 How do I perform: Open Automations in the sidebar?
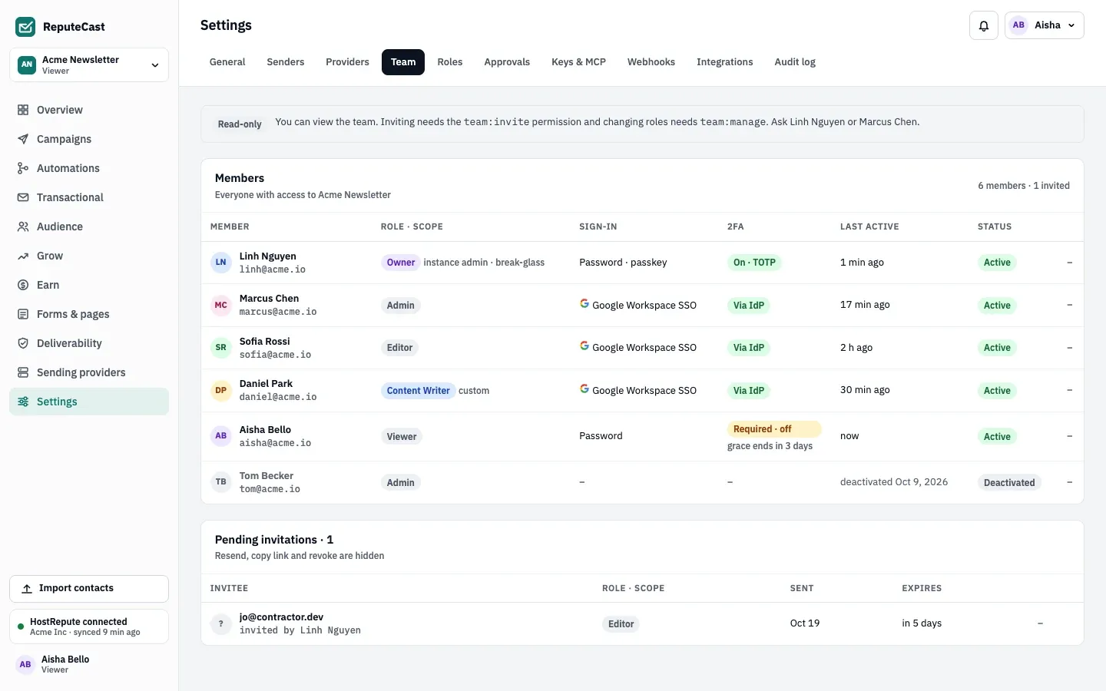(89, 168)
